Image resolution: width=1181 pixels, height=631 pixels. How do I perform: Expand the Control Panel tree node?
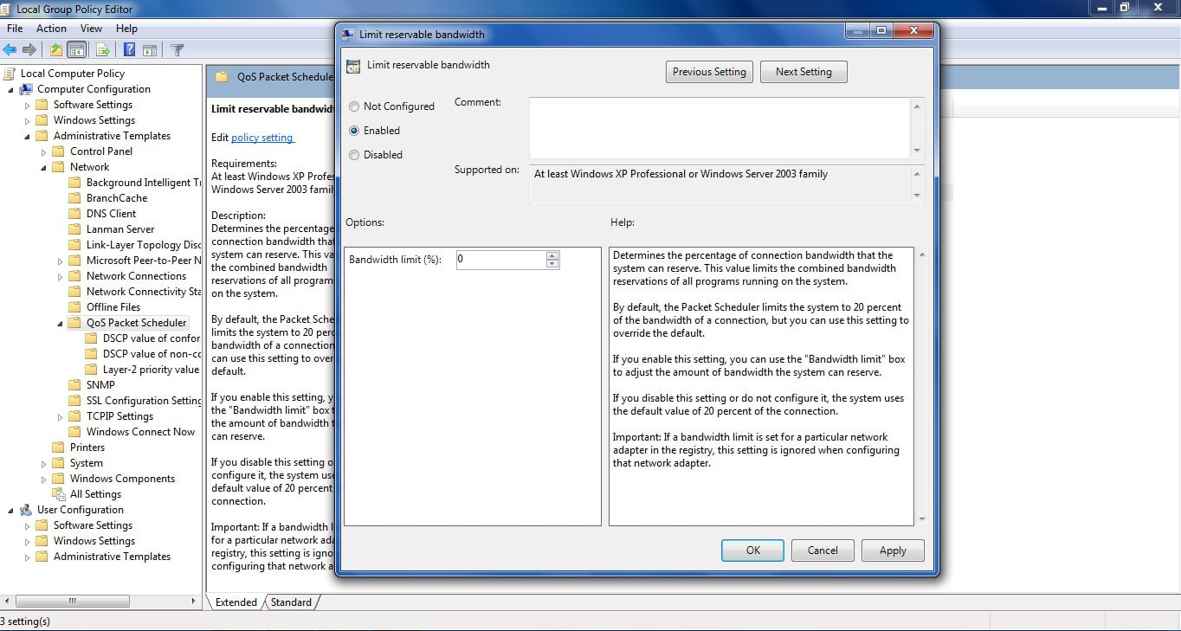coord(44,151)
